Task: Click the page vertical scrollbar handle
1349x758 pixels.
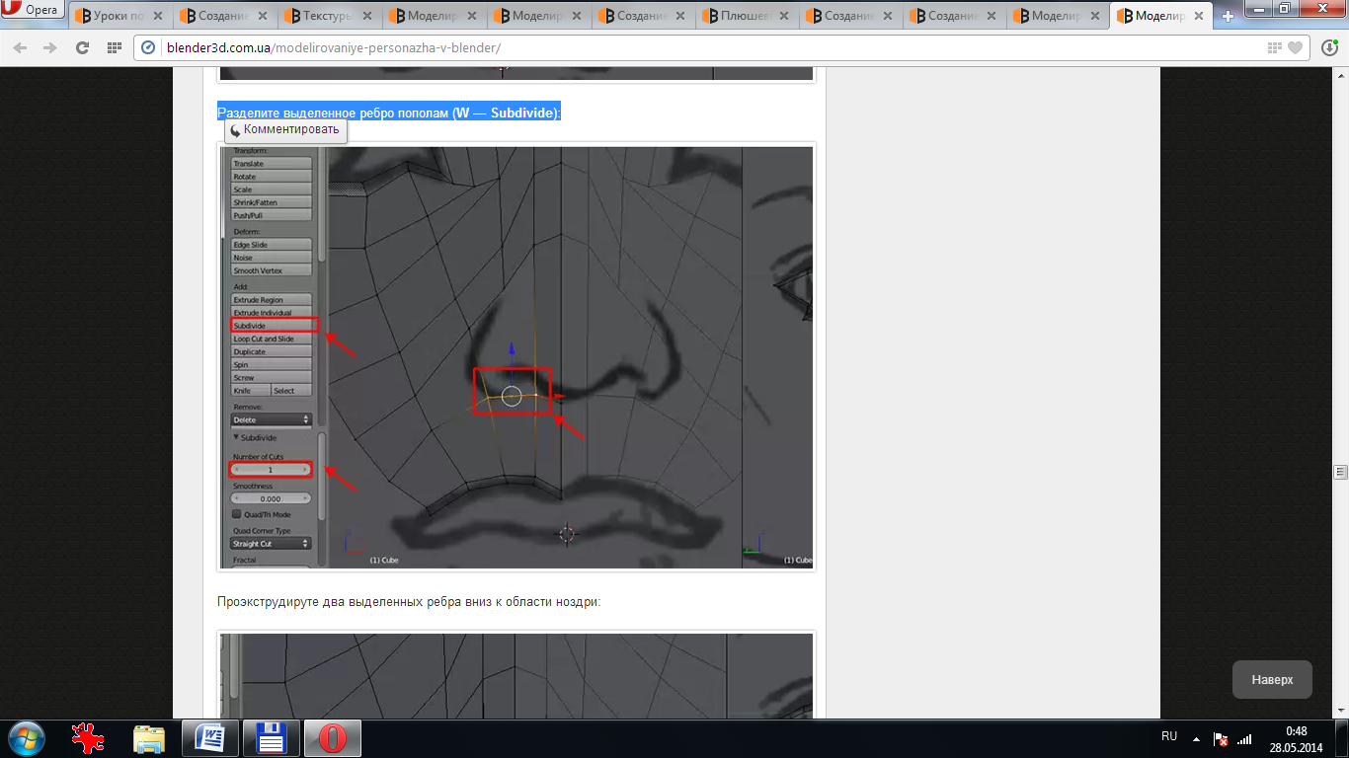Action: point(1339,471)
